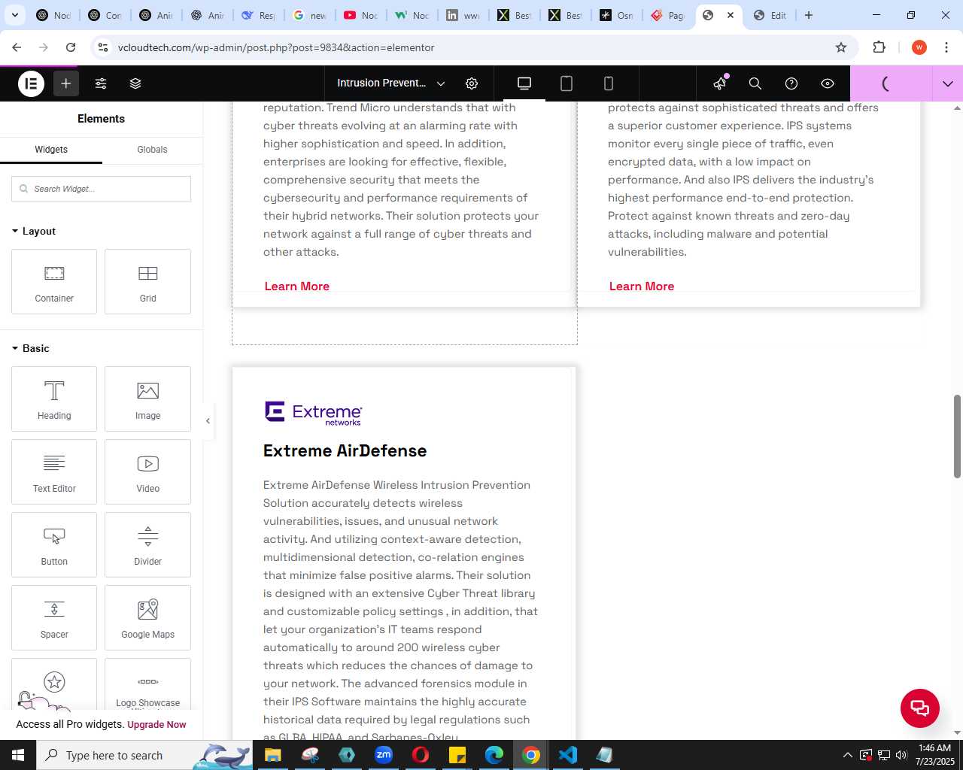Click Learn More under Trend Micro card
This screenshot has height=770, width=963.
pyautogui.click(x=297, y=286)
